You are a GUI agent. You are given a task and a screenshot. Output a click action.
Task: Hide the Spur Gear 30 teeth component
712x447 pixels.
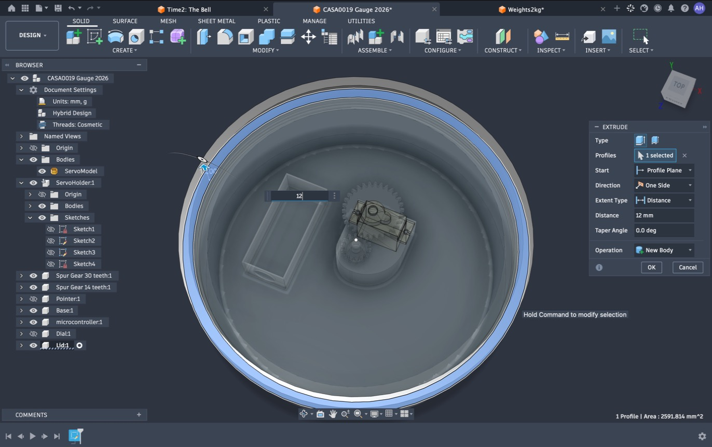33,275
